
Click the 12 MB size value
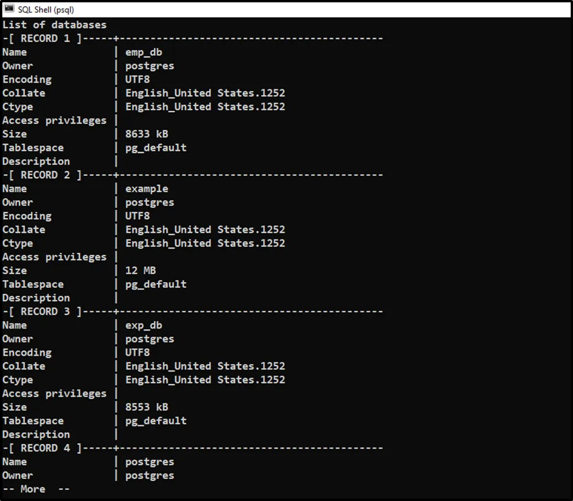(x=140, y=270)
